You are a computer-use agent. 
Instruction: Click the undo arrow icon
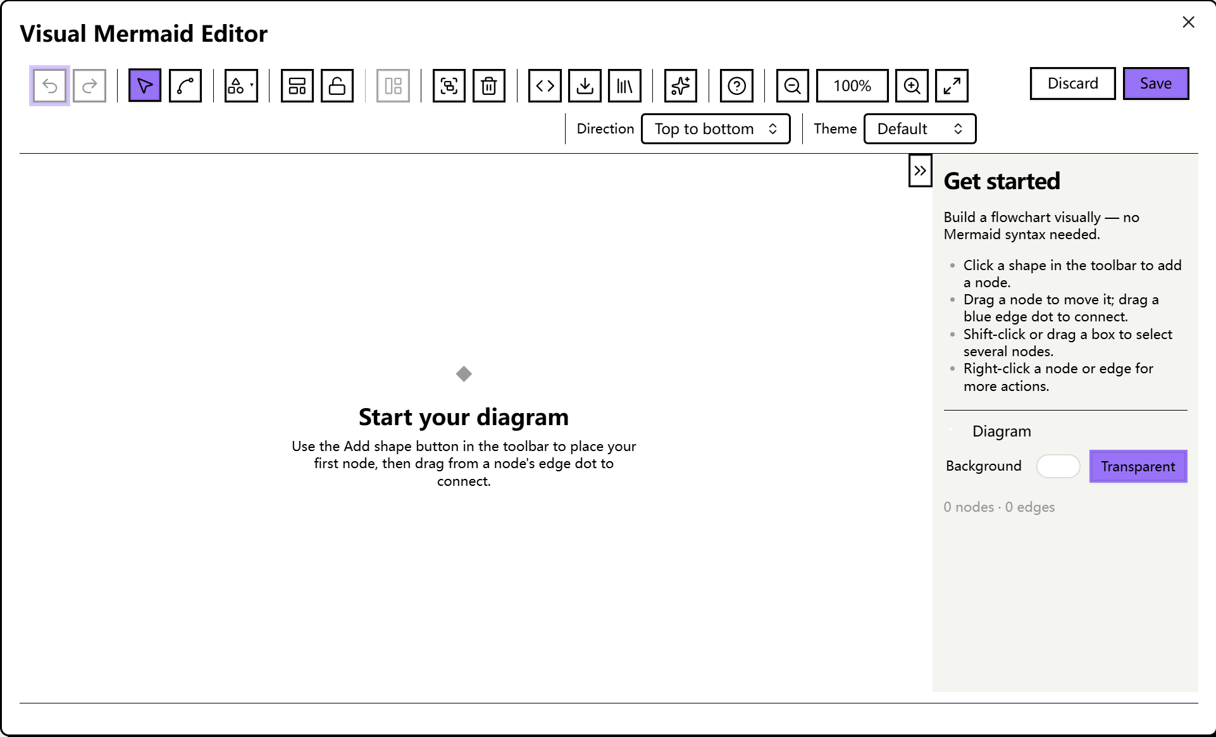coord(49,85)
